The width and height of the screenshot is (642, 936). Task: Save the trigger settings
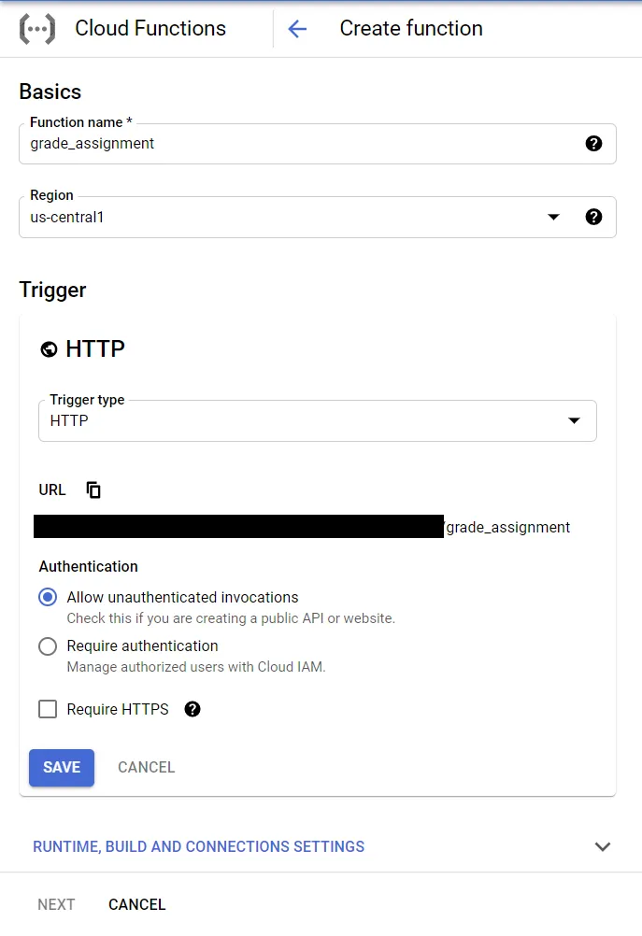(x=62, y=767)
